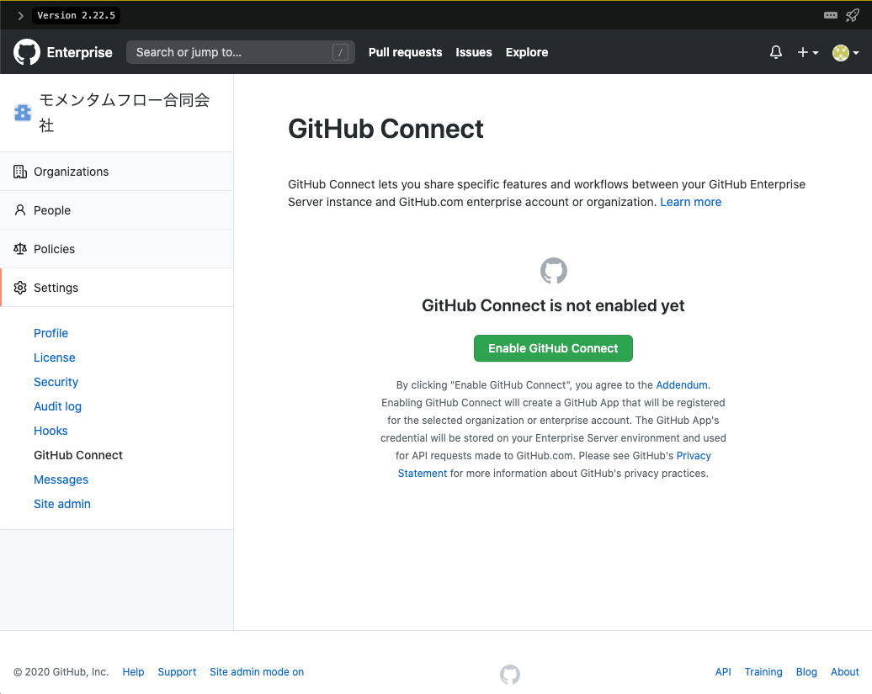This screenshot has width=872, height=694.
Task: Open the footer Help link
Action: pos(134,672)
